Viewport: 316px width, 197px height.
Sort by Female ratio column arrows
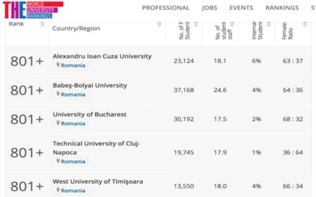tap(305, 24)
